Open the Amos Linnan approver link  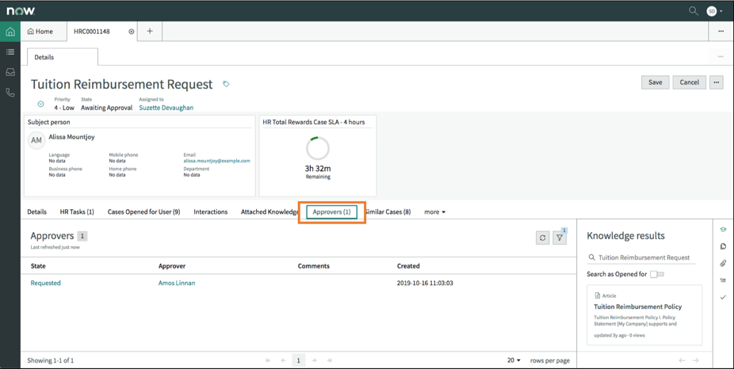pyautogui.click(x=177, y=283)
